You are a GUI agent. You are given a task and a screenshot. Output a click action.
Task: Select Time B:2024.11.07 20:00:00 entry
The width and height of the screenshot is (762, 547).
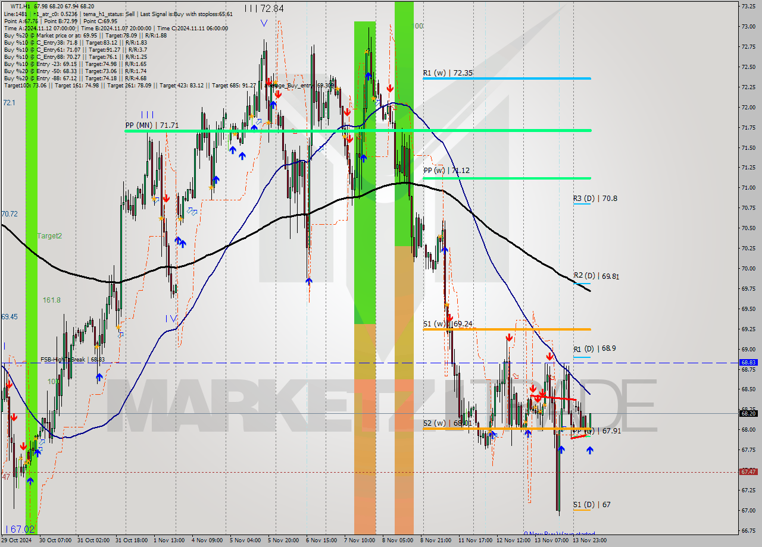tap(116, 28)
